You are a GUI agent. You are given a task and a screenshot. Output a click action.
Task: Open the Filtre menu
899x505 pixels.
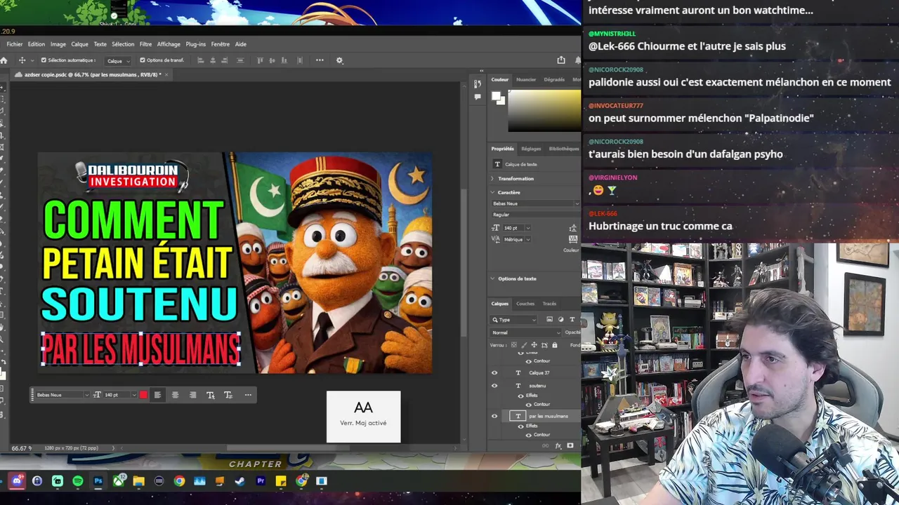point(145,44)
